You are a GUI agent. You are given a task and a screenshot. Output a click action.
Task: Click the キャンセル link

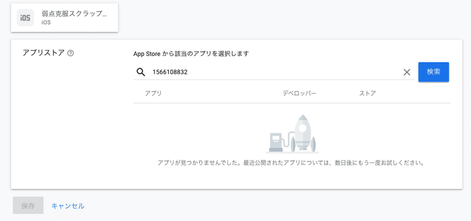point(68,206)
